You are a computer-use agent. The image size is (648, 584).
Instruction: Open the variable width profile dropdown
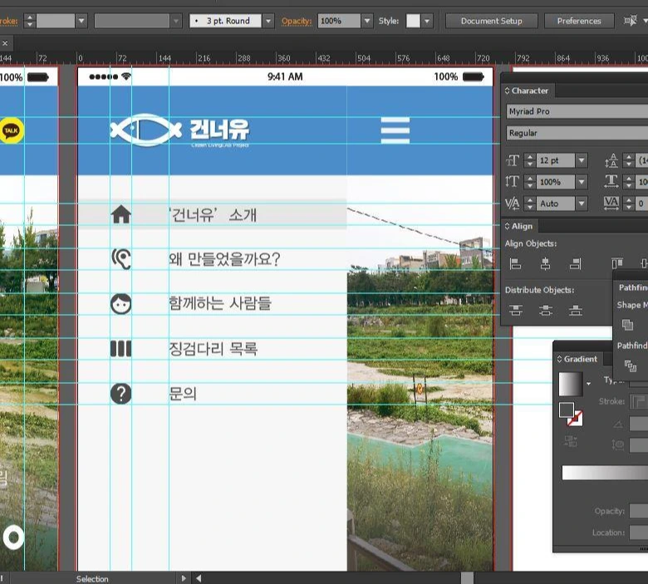(176, 21)
